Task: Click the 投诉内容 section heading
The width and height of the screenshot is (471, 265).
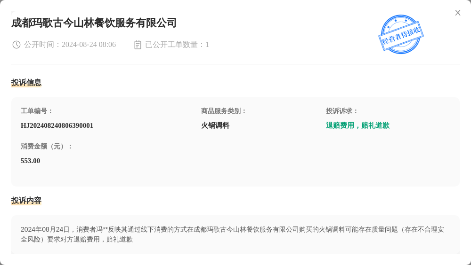Action: coord(26,200)
